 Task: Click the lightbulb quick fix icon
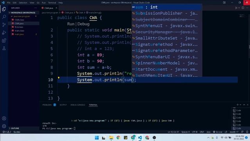[x=59, y=78]
